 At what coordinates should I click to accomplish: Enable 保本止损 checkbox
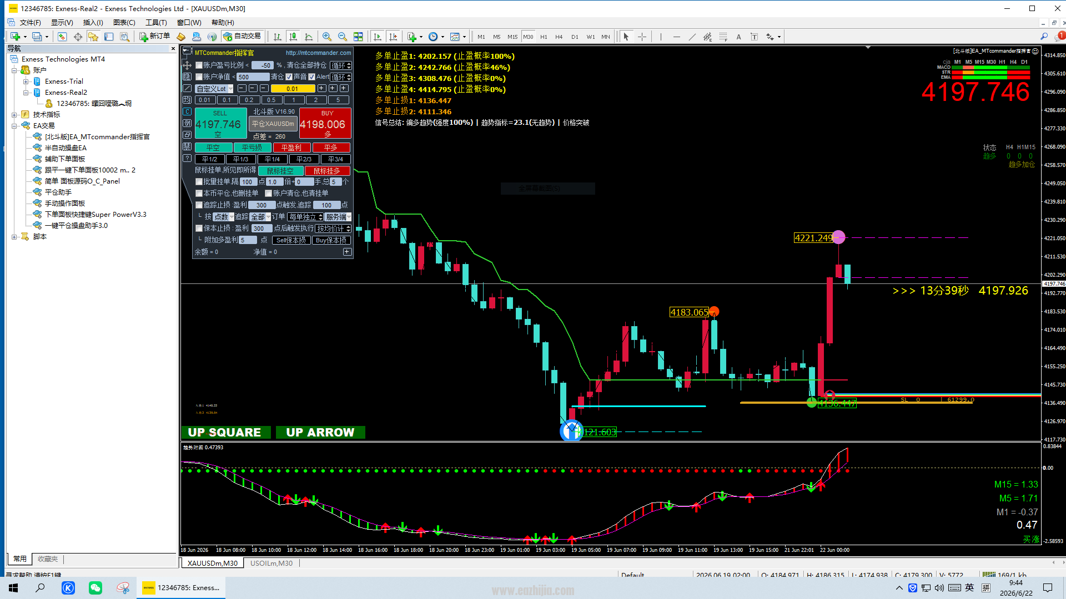[x=199, y=229]
